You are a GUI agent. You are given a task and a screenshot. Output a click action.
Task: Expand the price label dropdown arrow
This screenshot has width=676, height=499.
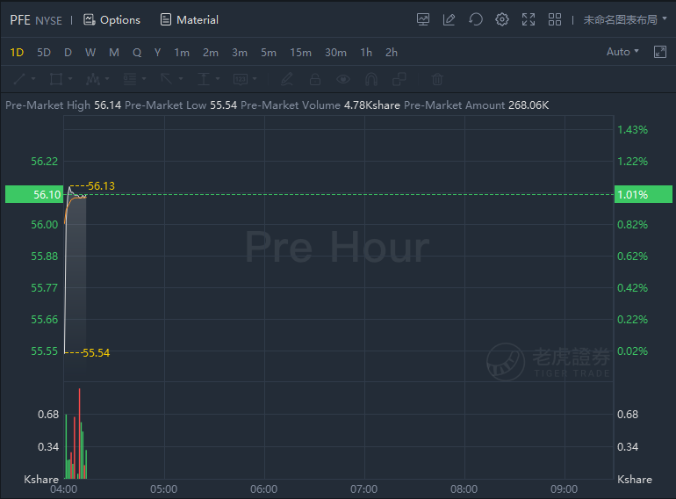point(255,79)
